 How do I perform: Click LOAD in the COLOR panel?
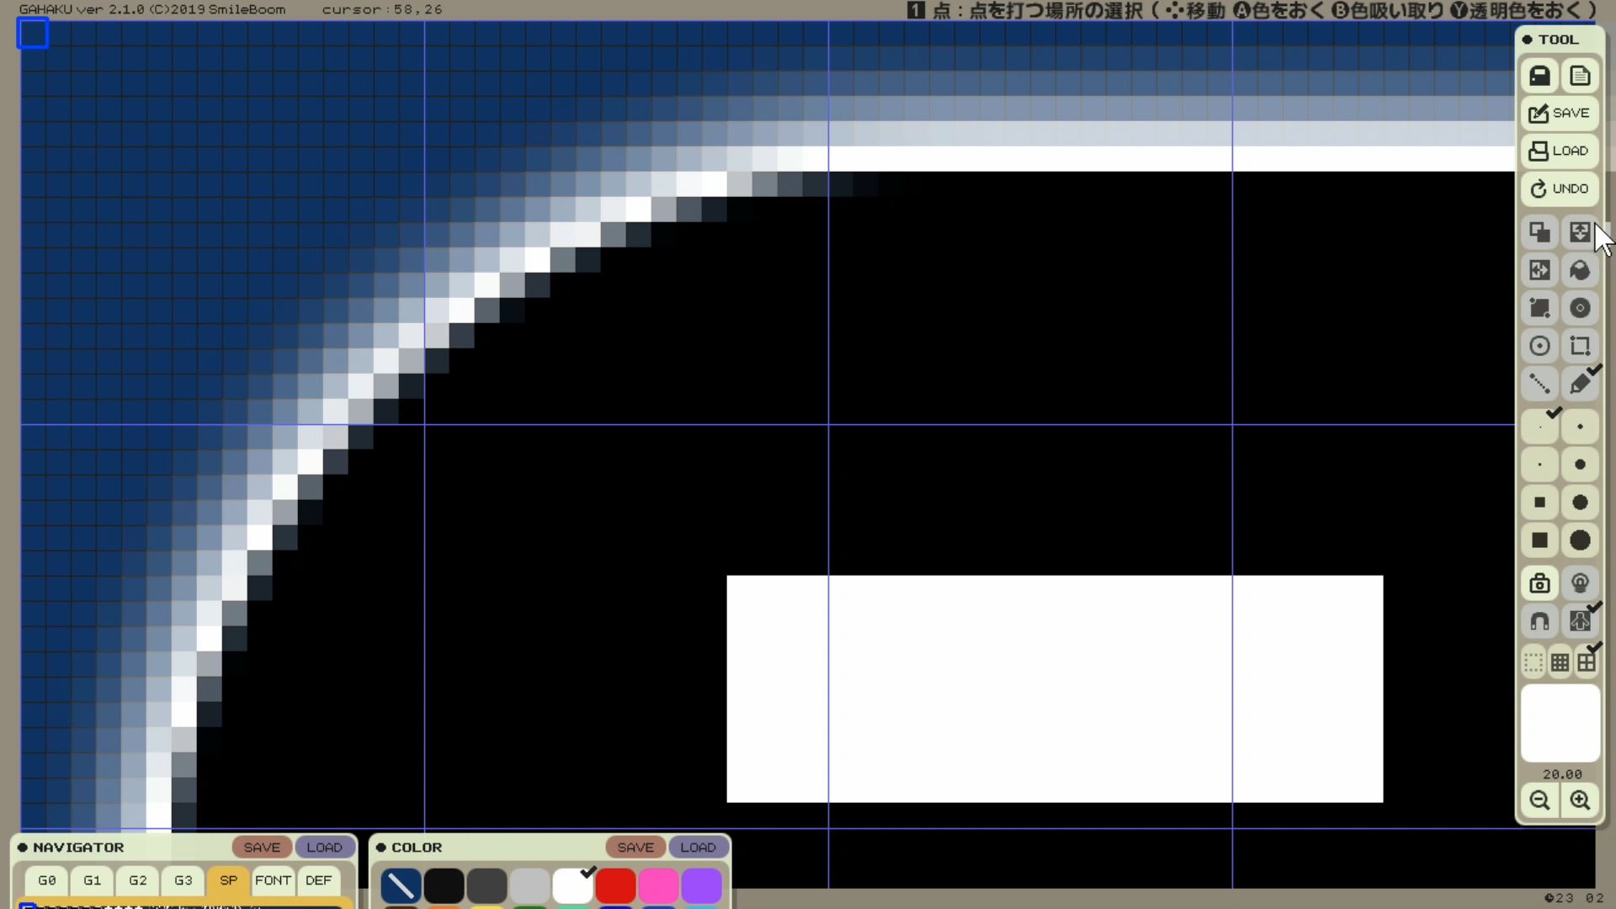698,848
